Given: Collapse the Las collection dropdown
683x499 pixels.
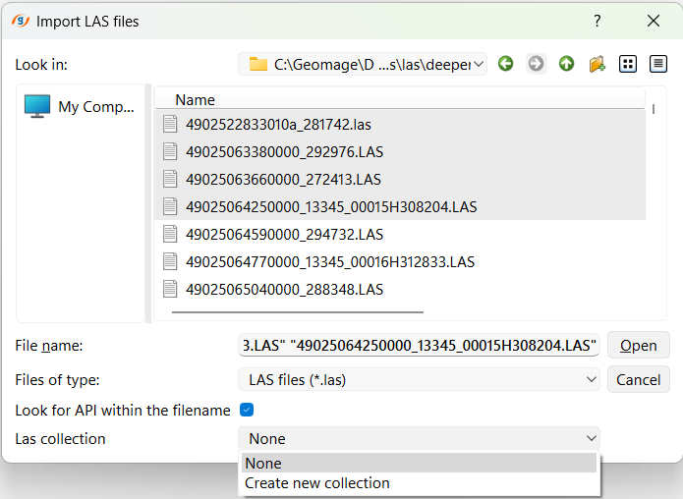Looking at the screenshot, I should pyautogui.click(x=419, y=438).
